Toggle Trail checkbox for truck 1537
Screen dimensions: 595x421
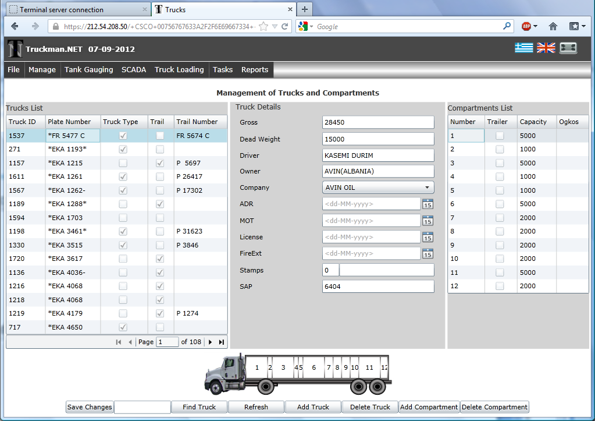159,136
